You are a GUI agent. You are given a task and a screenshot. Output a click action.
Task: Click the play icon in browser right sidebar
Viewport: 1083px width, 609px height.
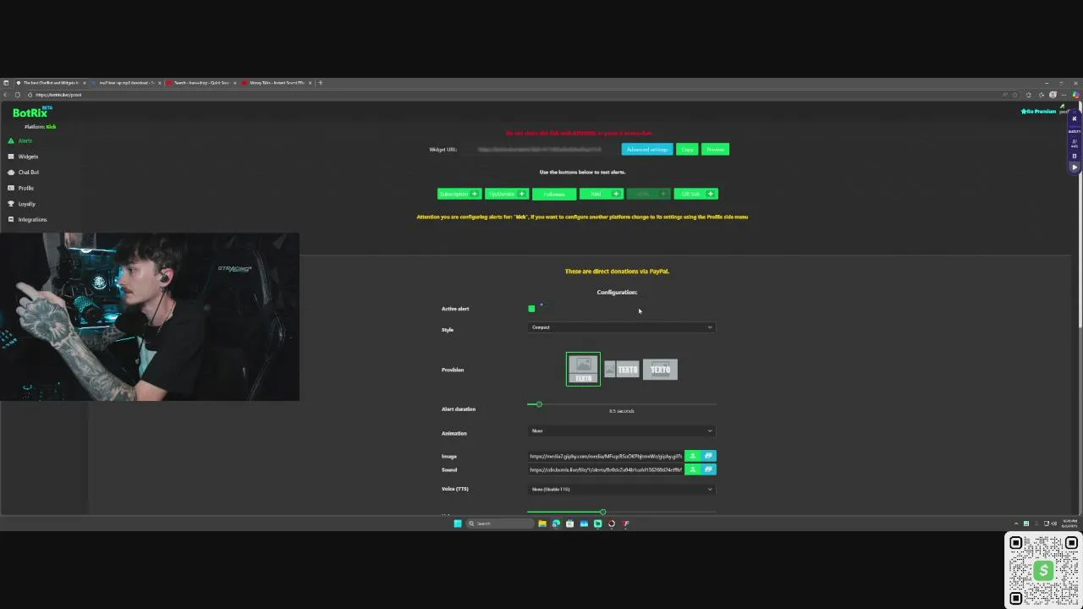point(1075,167)
